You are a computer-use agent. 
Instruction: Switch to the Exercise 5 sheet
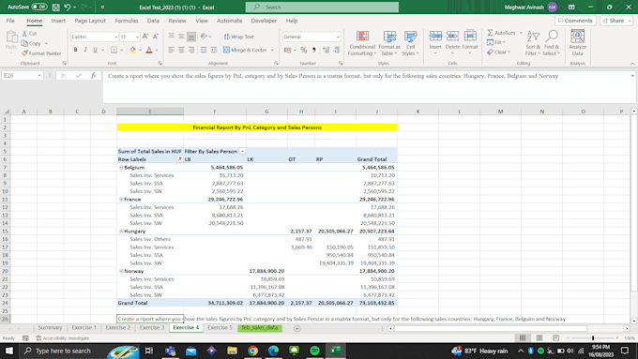click(220, 328)
